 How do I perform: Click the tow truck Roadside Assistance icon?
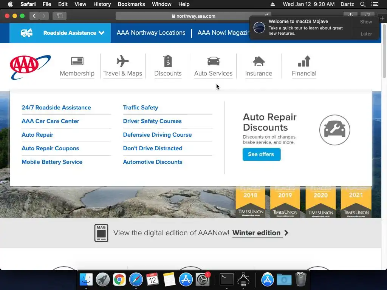coord(27,33)
